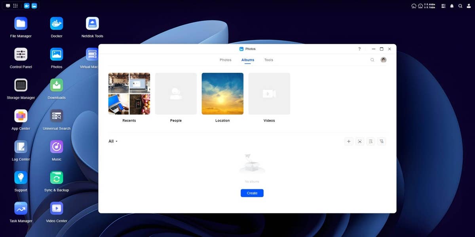The width and height of the screenshot is (475, 237).
Task: Switch to the Tools tab
Action: (x=268, y=60)
